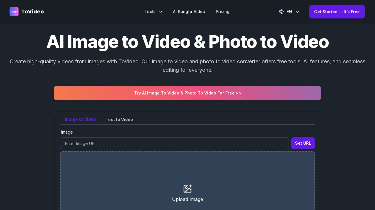Screen dimensions: 375x210
Task: Open the EN language selector
Action: click(289, 12)
